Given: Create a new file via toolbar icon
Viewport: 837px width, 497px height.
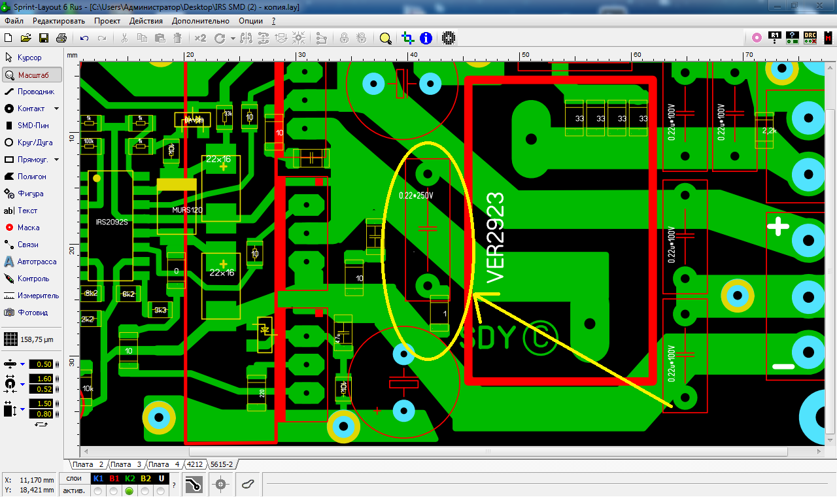Looking at the screenshot, I should pyautogui.click(x=10, y=38).
